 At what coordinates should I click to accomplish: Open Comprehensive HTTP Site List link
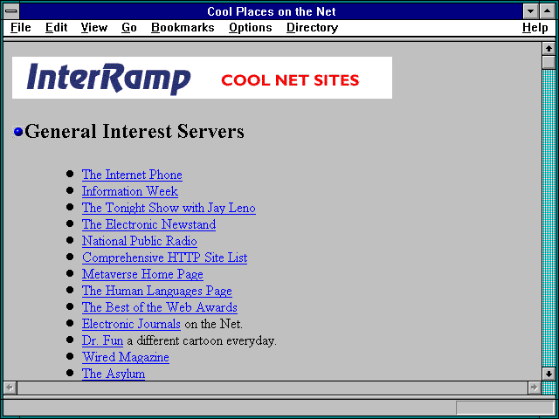point(164,258)
